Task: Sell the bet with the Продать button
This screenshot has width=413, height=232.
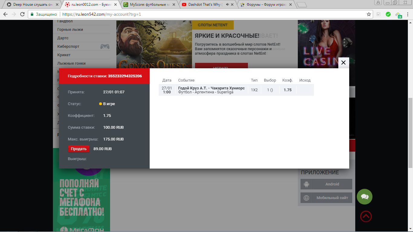Action: (x=79, y=149)
